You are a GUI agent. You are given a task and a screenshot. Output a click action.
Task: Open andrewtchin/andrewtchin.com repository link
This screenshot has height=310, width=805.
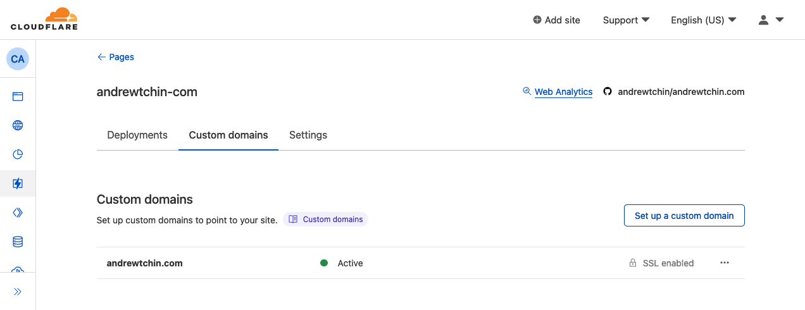(x=681, y=92)
